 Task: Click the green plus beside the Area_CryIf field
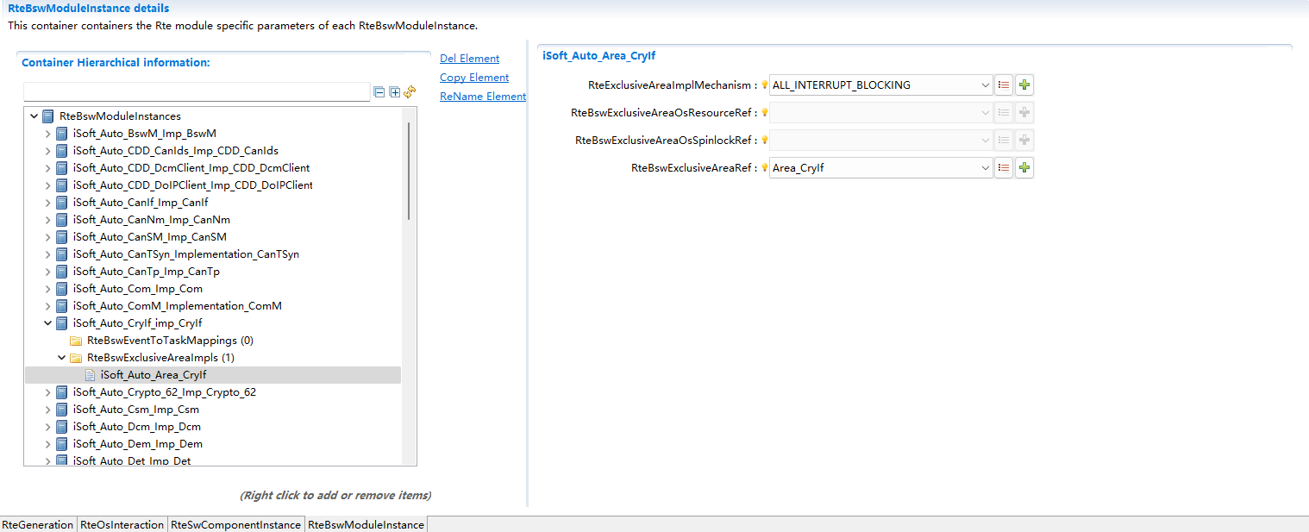[1024, 168]
